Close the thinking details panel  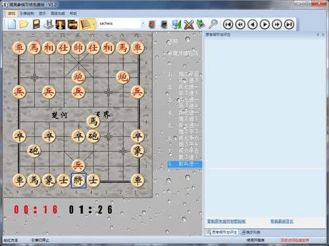[323, 35]
